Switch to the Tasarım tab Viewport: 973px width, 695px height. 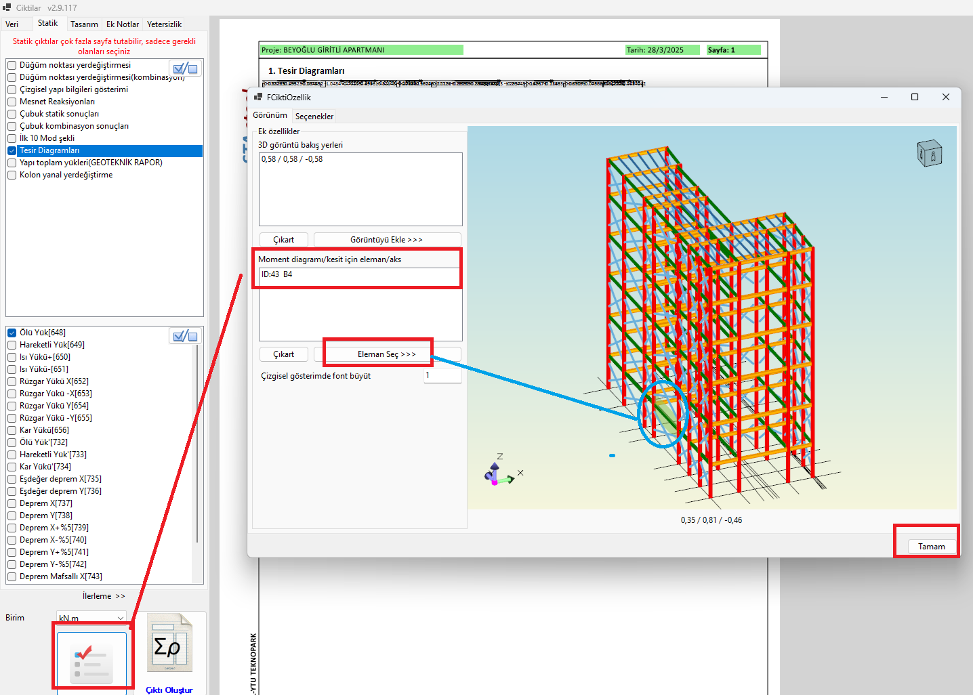click(84, 24)
